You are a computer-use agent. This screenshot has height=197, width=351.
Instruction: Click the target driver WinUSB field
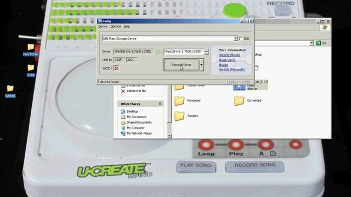pyautogui.click(x=184, y=51)
